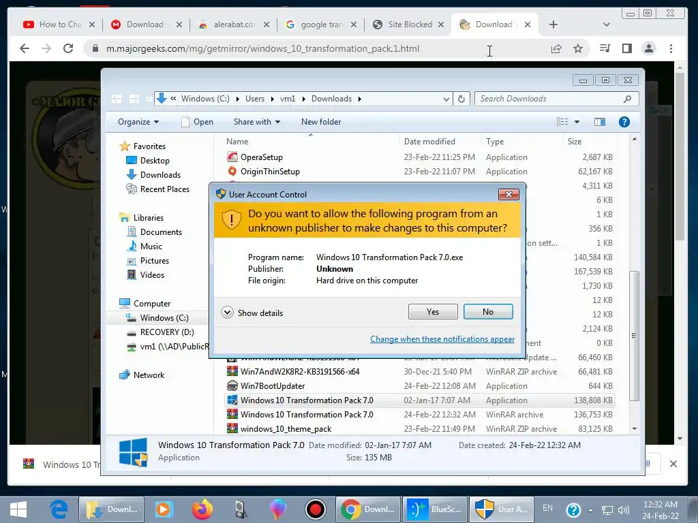Screen dimensions: 698x523
Task: Open Change when these notifications appear link
Action: [x=442, y=339]
